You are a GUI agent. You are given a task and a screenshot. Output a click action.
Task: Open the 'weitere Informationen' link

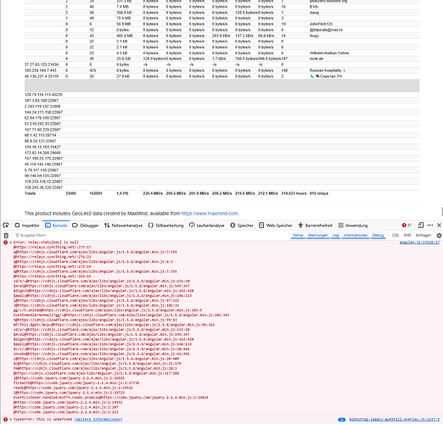tap(98, 419)
